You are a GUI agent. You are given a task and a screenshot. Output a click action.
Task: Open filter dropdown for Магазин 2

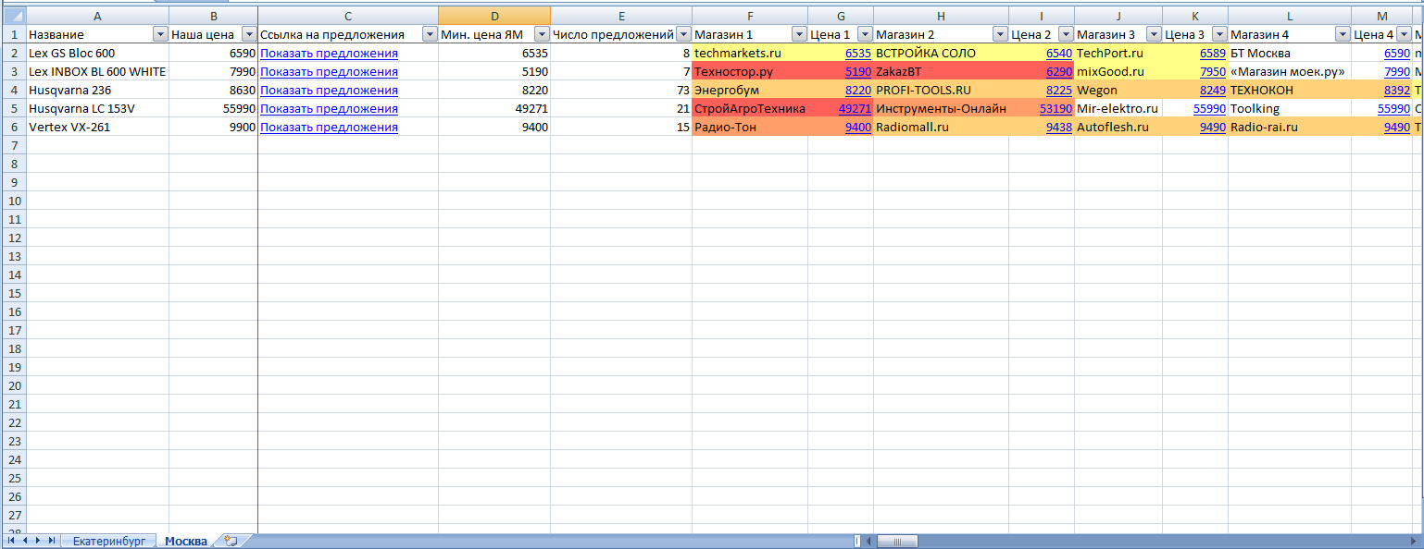(1000, 34)
